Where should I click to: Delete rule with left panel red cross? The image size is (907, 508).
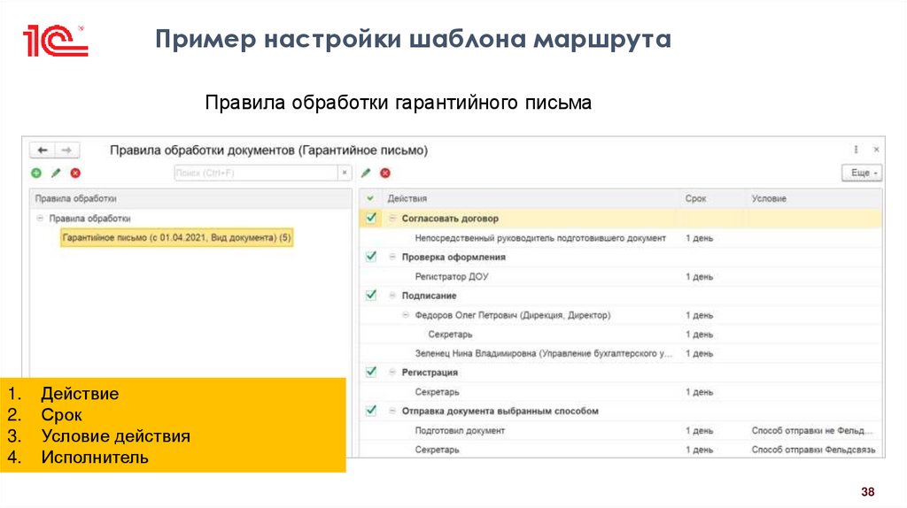(75, 173)
